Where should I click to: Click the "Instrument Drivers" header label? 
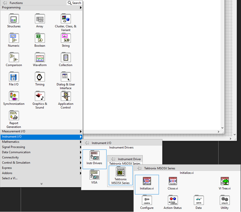click(121, 147)
